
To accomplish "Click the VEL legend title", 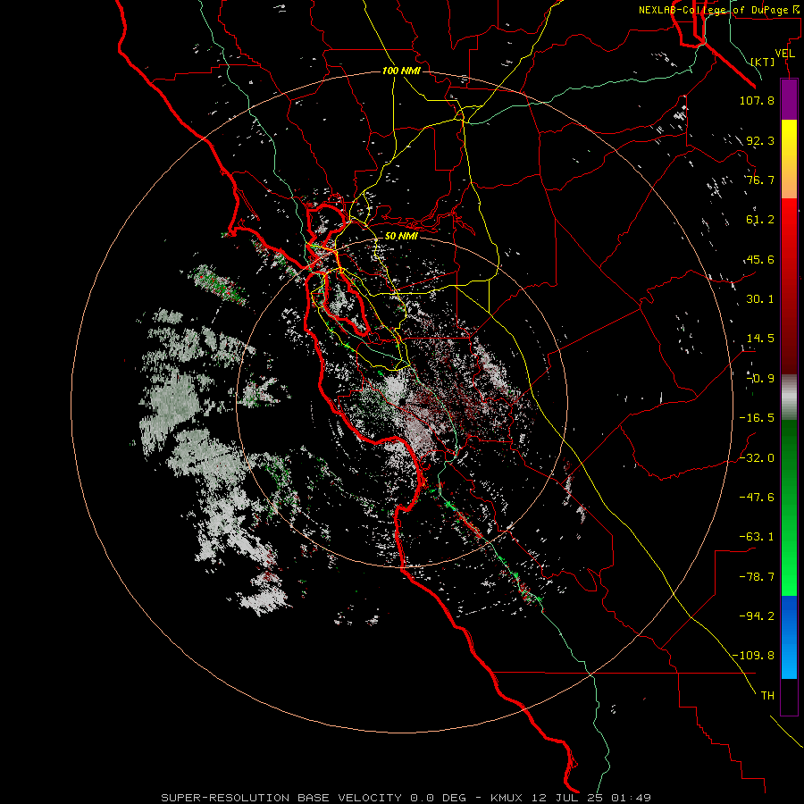I will [785, 54].
